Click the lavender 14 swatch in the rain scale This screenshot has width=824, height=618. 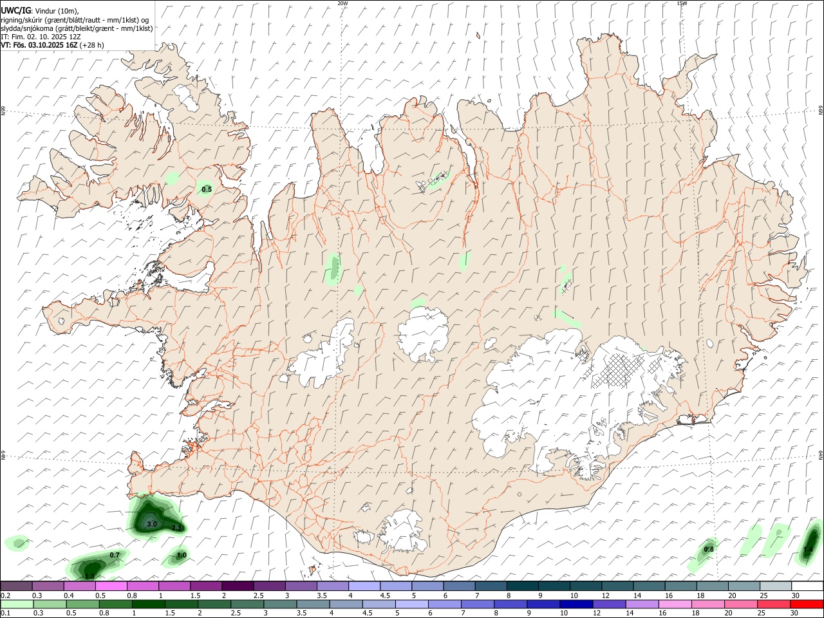[x=641, y=604]
